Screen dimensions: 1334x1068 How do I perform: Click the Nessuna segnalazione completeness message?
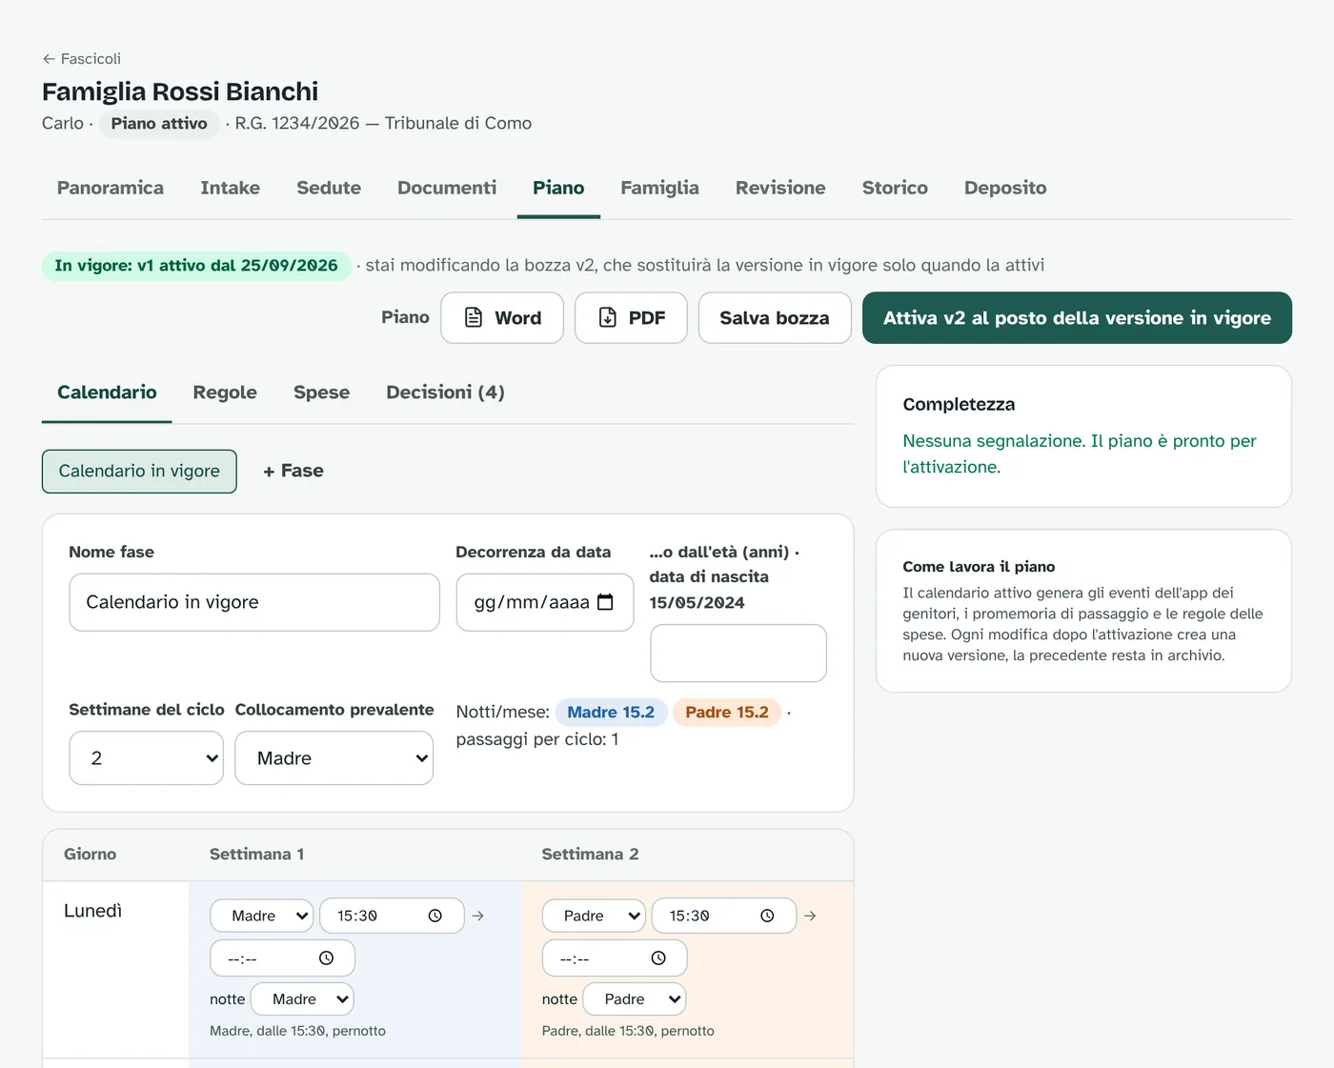[x=1080, y=453]
